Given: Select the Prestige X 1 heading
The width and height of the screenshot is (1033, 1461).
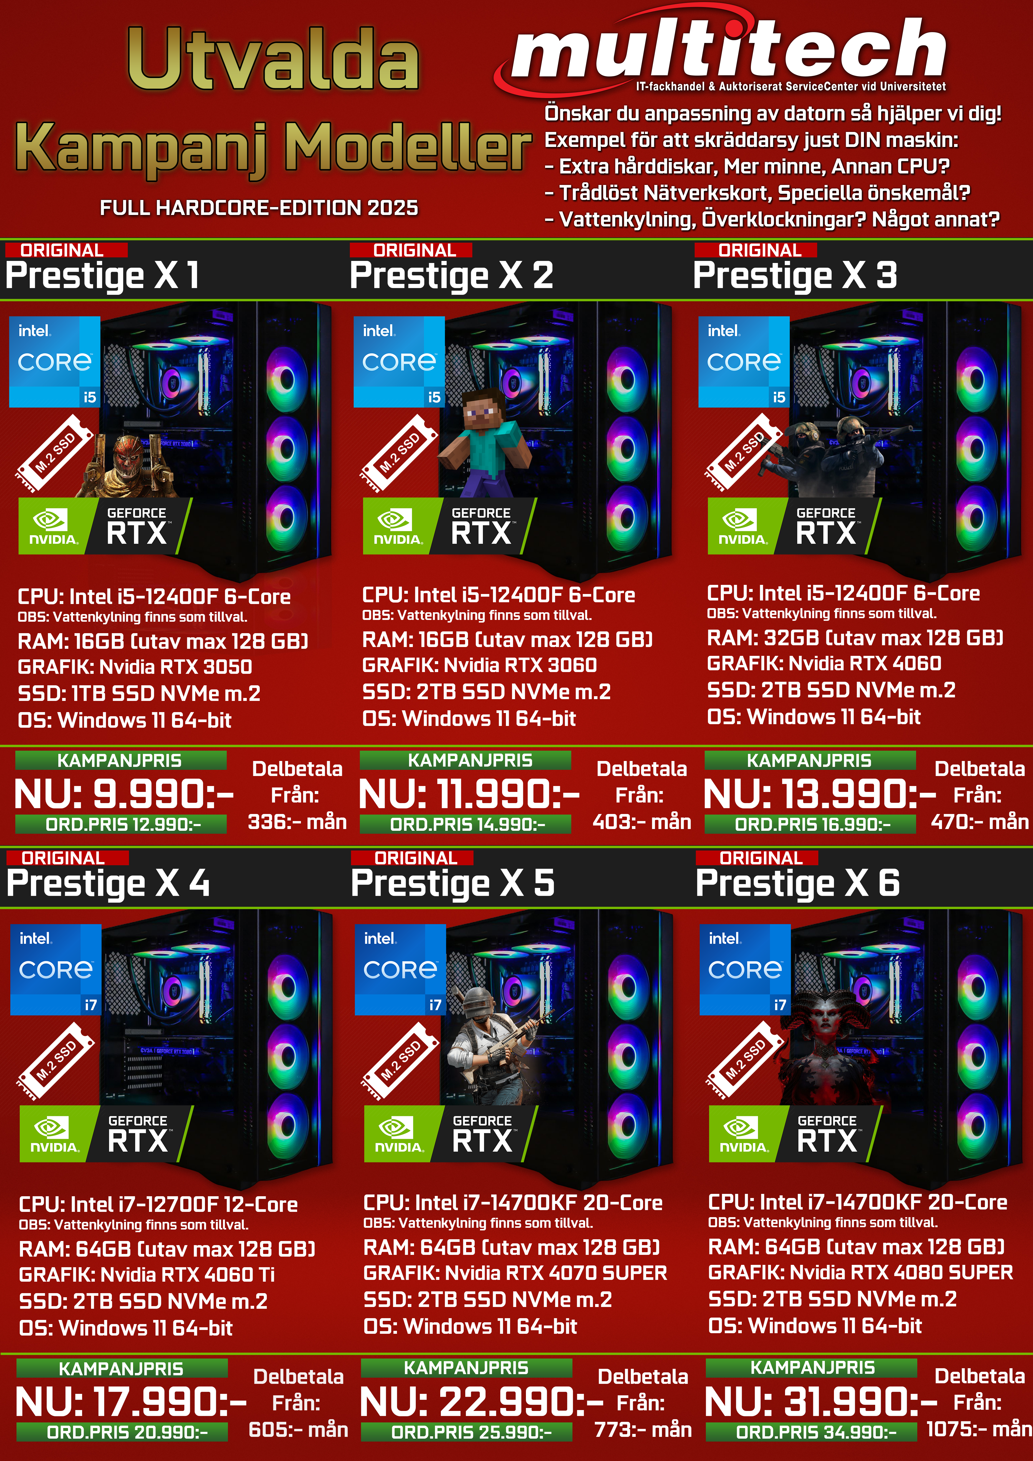Looking at the screenshot, I should pos(102,276).
